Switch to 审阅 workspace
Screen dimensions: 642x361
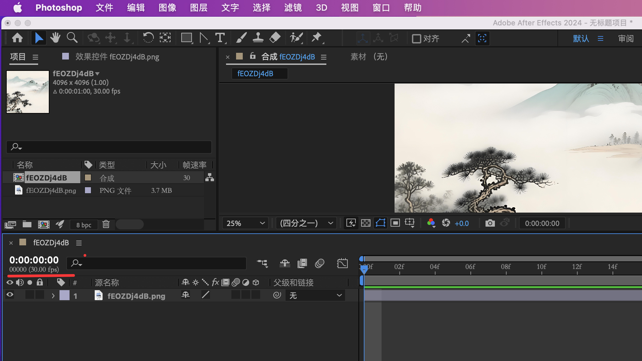626,39
